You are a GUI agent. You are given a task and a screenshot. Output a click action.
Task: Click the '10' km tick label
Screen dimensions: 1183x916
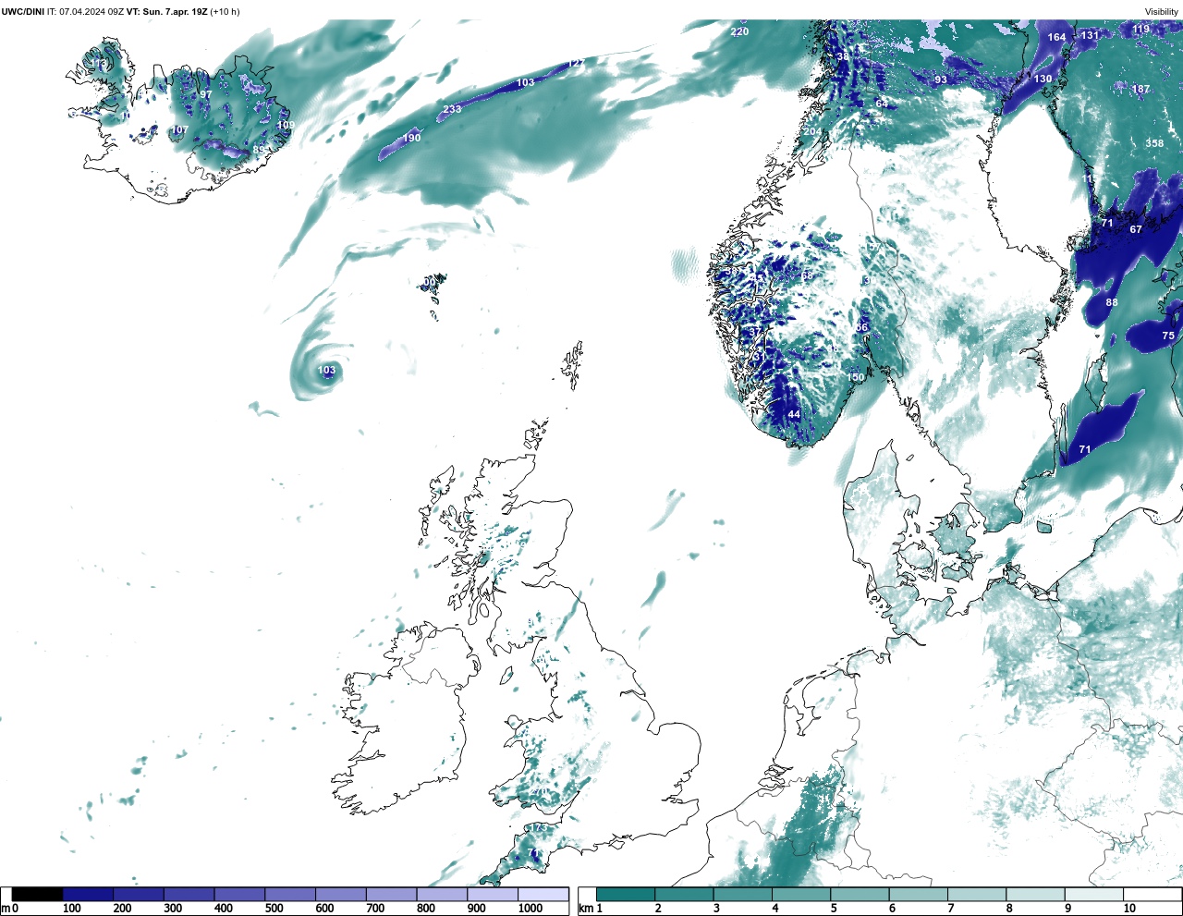(x=1129, y=909)
